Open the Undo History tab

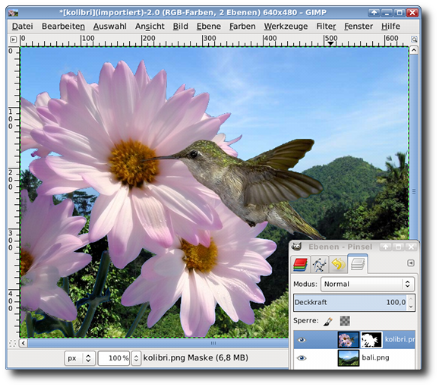338,264
